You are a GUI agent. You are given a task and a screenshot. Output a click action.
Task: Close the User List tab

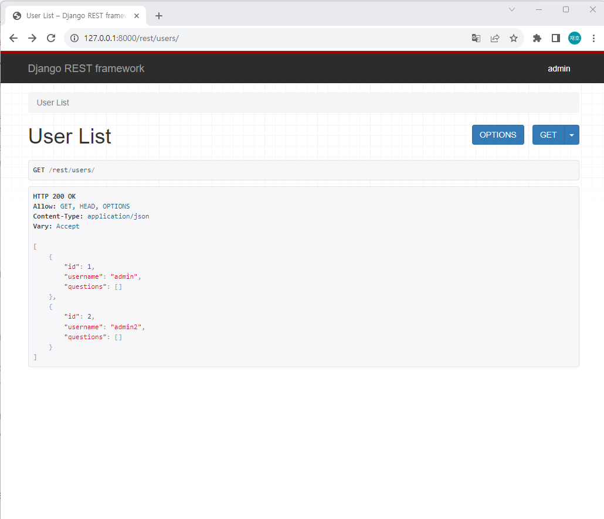point(137,16)
